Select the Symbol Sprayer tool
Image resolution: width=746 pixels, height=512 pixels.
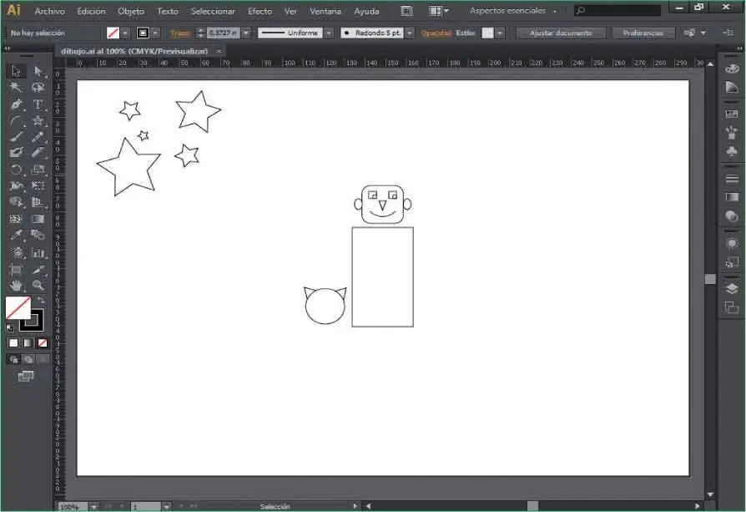point(16,252)
